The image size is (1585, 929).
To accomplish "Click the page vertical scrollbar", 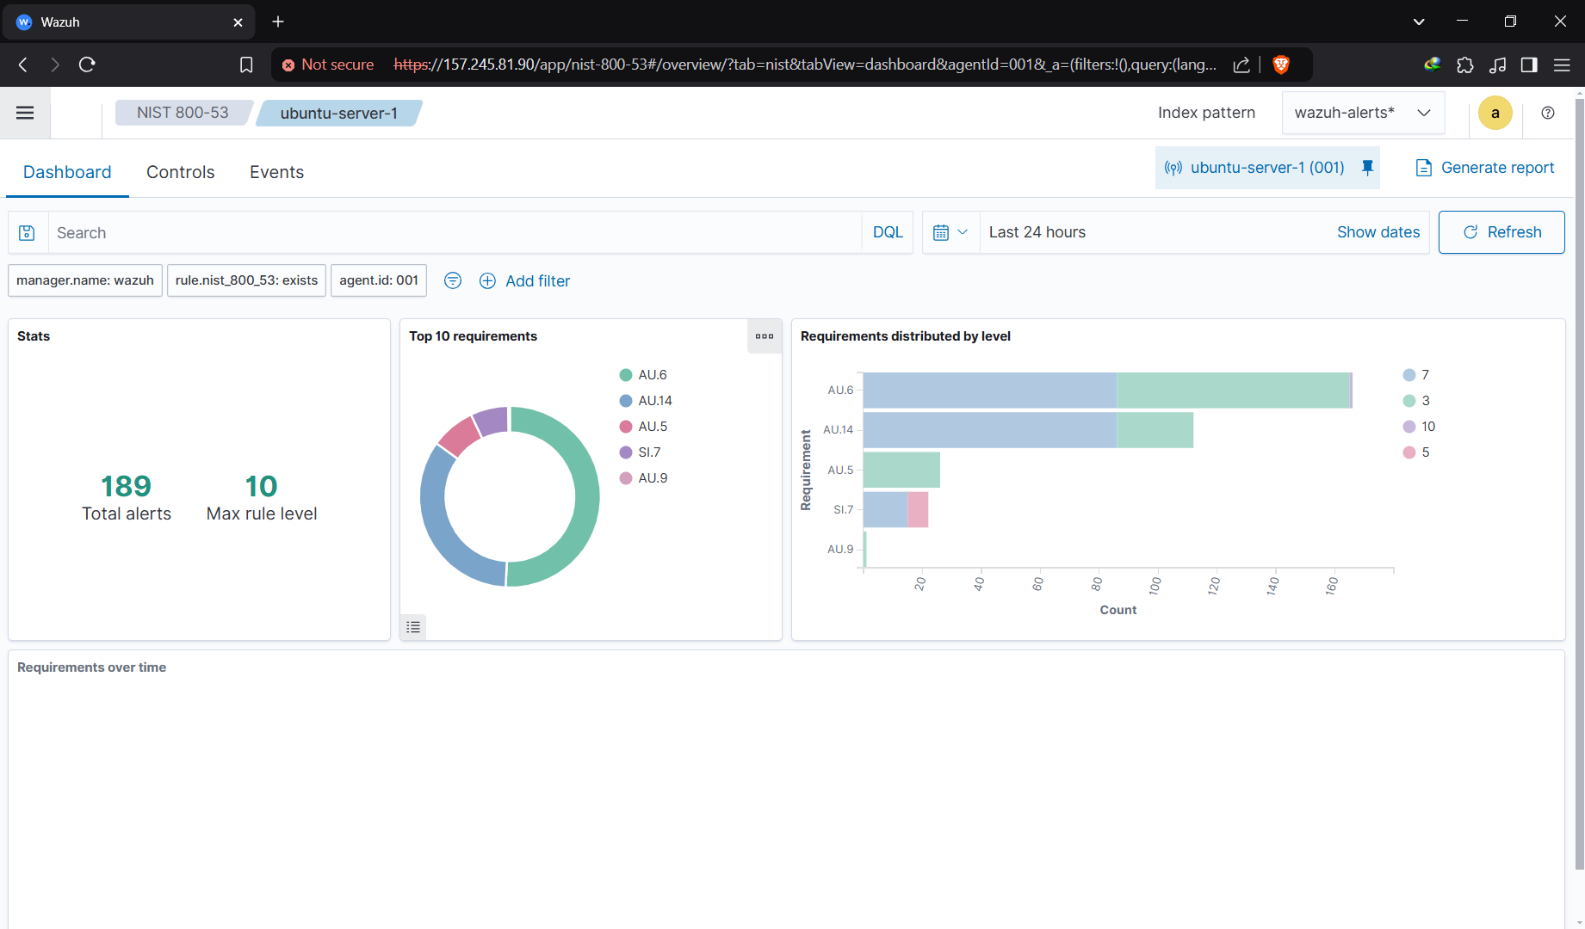I will tap(1579, 482).
